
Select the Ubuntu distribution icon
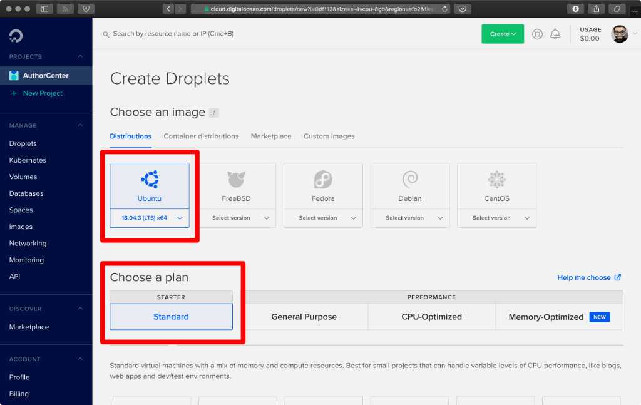click(150, 180)
